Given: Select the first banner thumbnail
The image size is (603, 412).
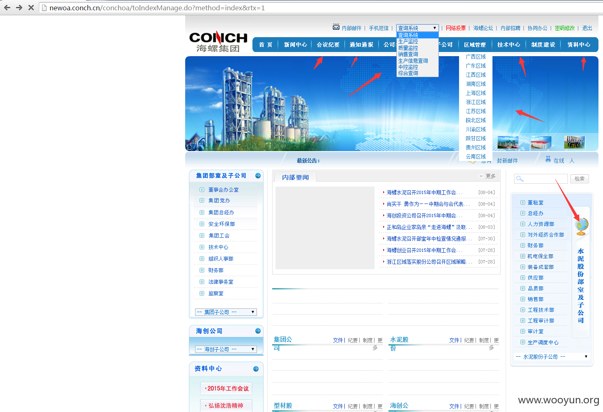Looking at the screenshot, I should click(508, 142).
